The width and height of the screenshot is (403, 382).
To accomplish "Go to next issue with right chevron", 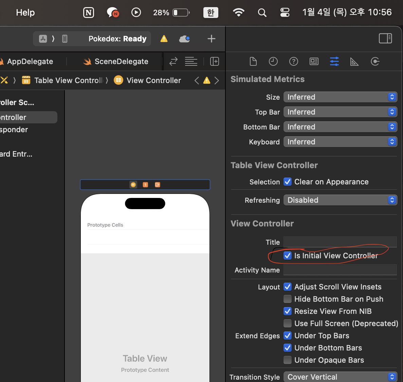I will pos(217,81).
